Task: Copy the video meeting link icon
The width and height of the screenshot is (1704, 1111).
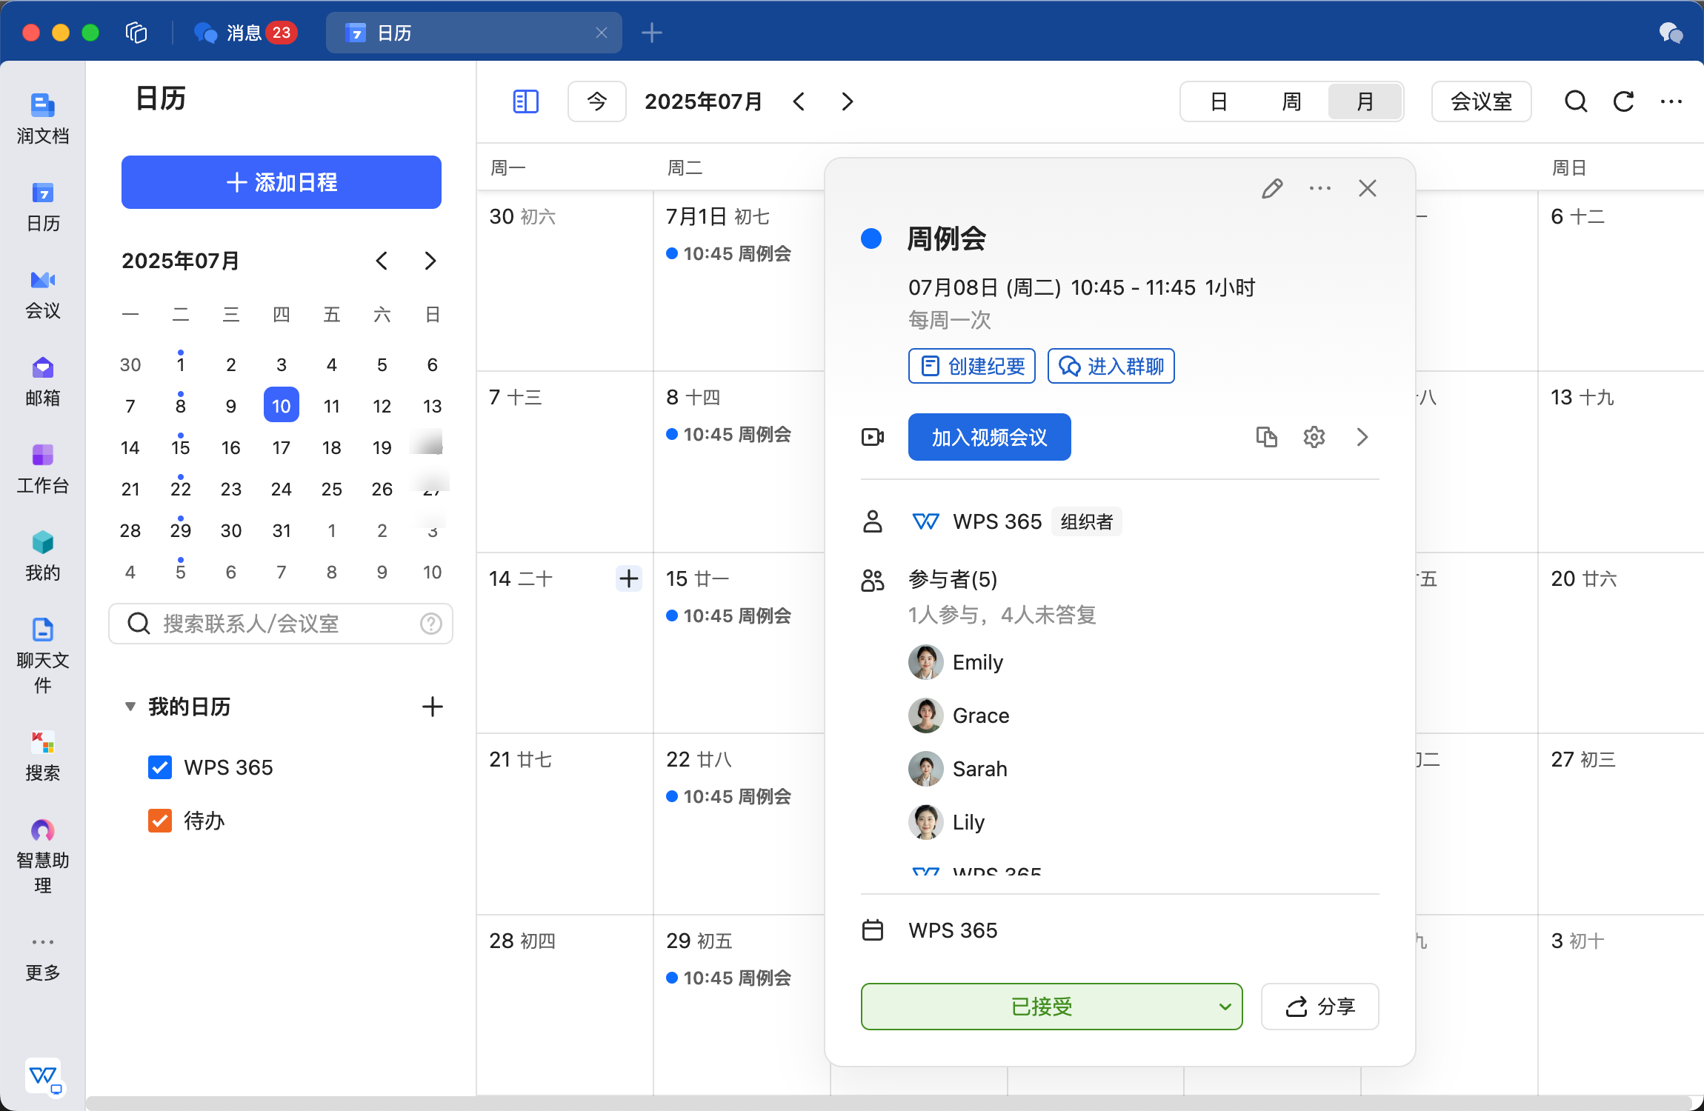Action: 1267,437
